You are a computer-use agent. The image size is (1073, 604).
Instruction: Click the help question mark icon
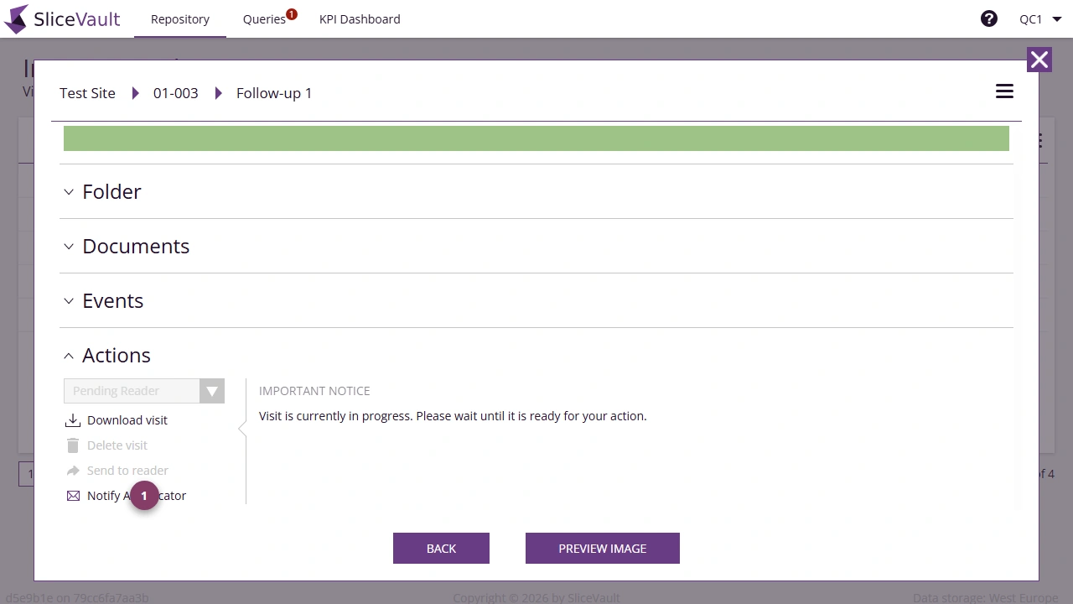(x=989, y=18)
